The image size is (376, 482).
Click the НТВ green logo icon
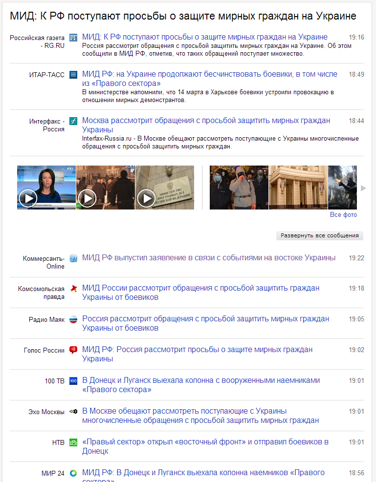click(73, 442)
